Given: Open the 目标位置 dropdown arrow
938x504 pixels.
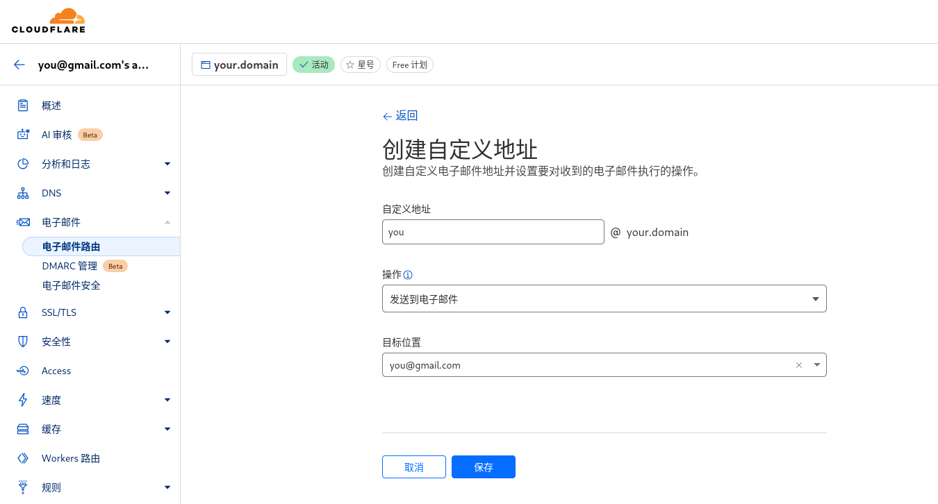Looking at the screenshot, I should (816, 365).
